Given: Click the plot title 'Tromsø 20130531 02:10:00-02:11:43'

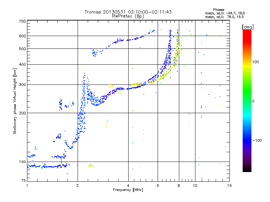Looking at the screenshot, I should (x=128, y=12).
